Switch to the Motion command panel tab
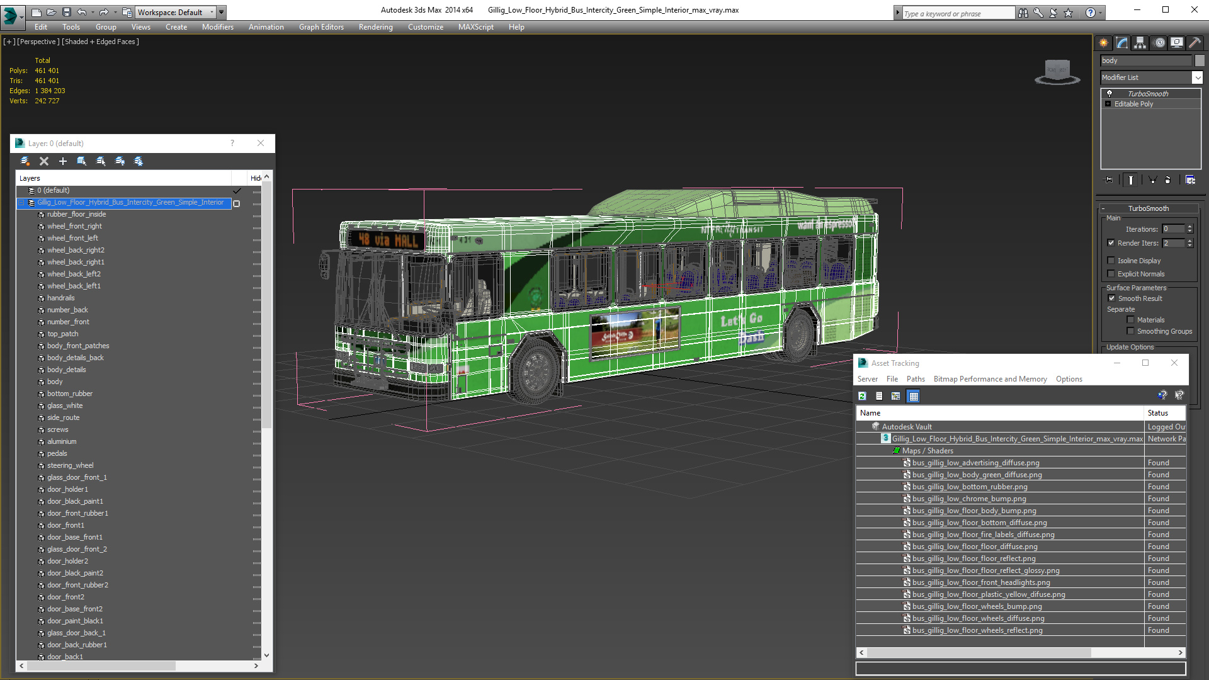 point(1159,43)
